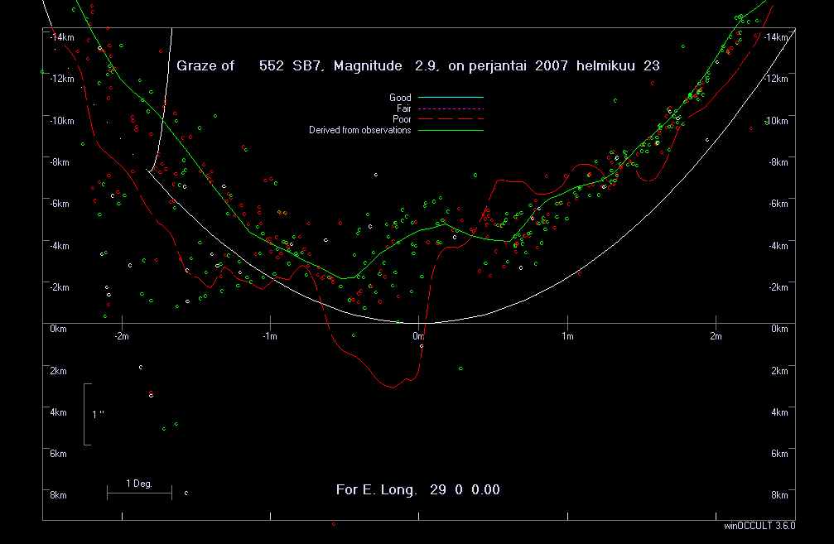Click the -2m label on horizontal axis
The width and height of the screenshot is (834, 544).
pos(122,336)
